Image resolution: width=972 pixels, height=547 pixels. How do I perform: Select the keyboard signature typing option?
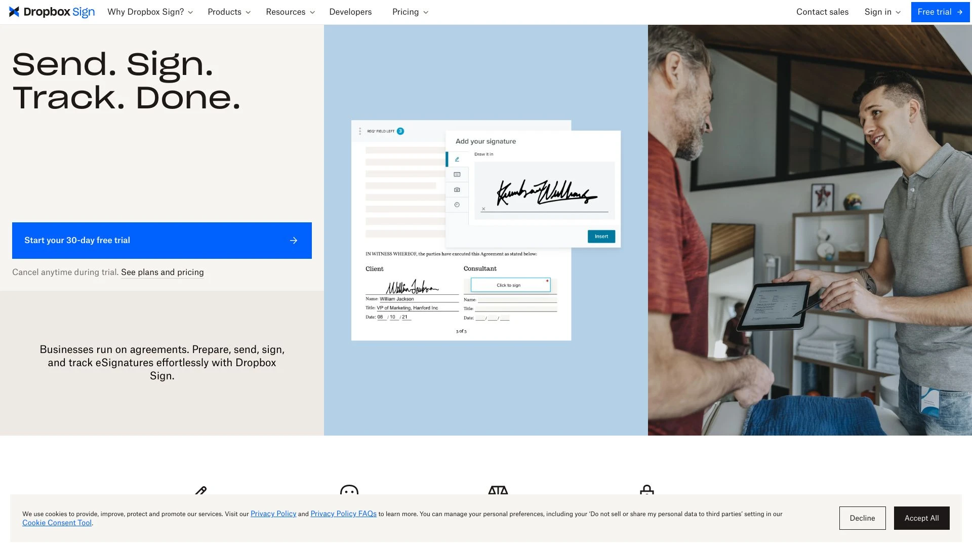click(457, 174)
